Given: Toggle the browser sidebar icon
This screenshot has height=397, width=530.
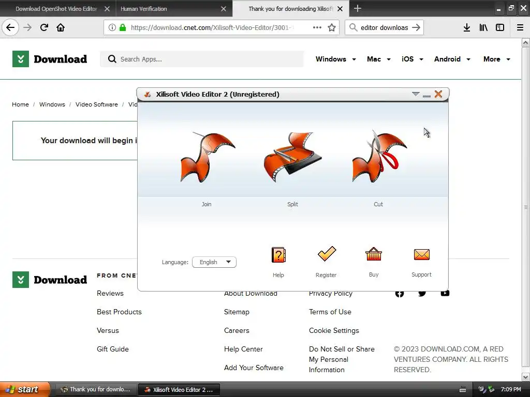Looking at the screenshot, I should [500, 27].
